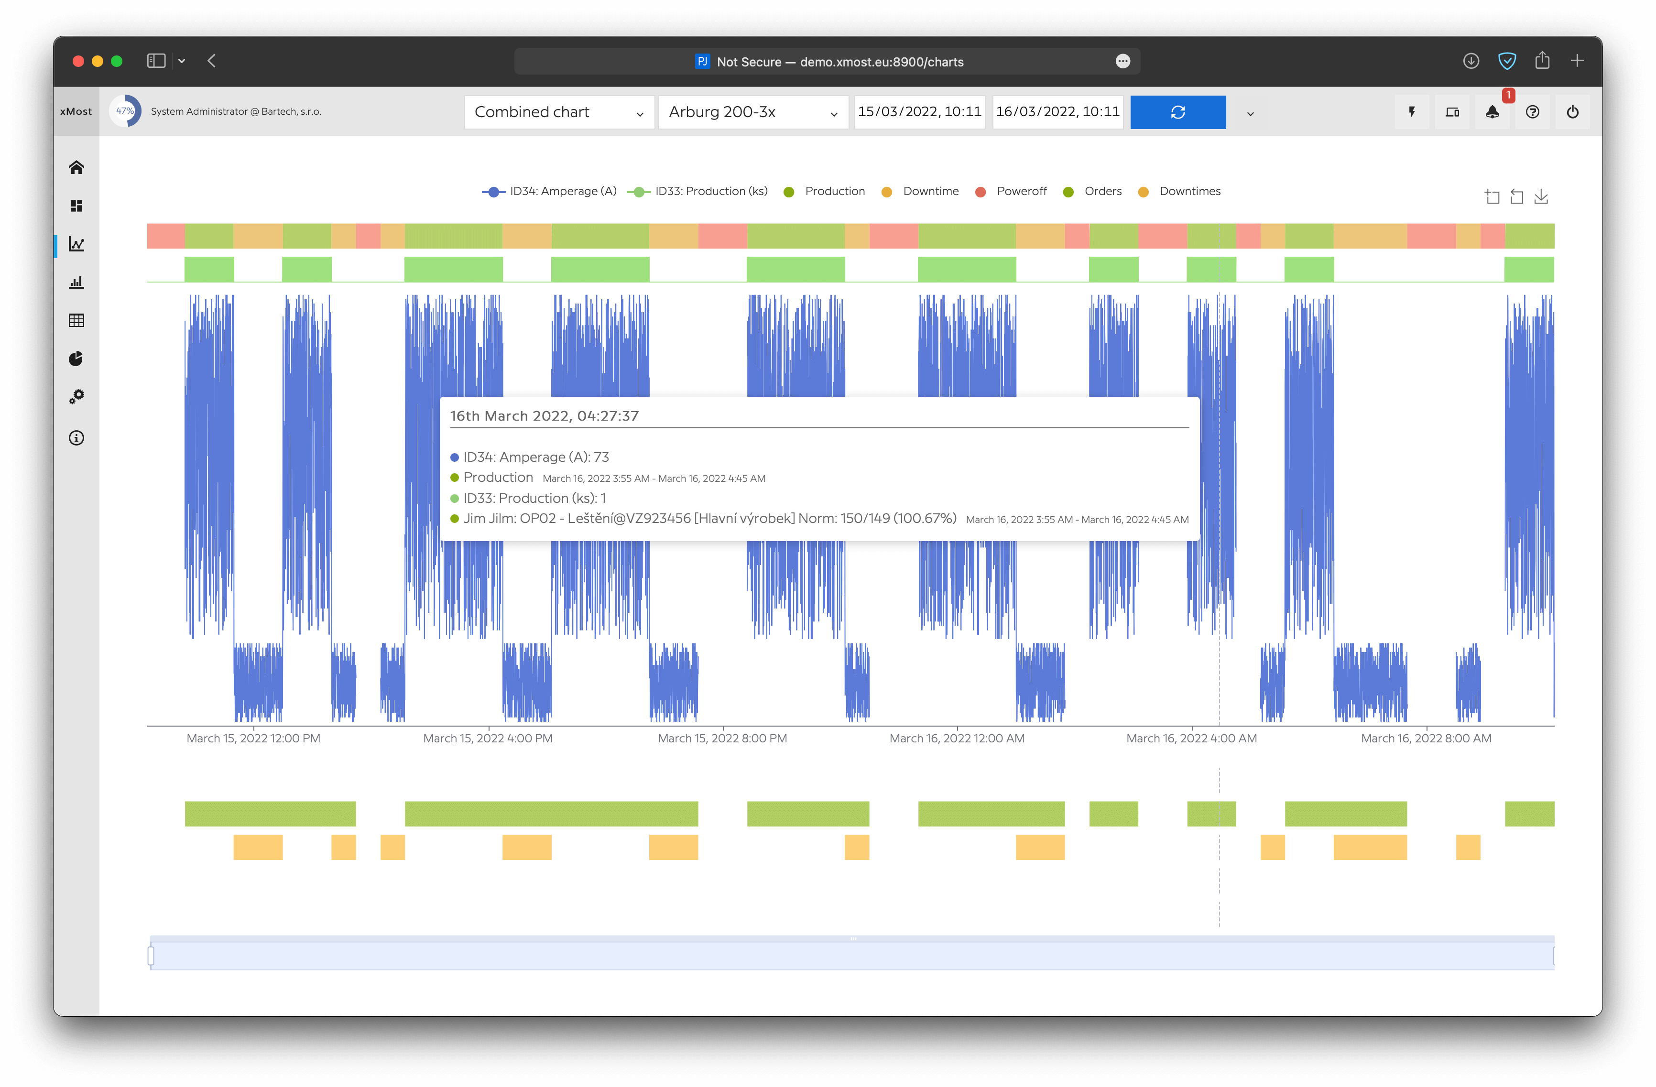Viewport: 1656px width, 1087px height.
Task: Toggle ID34: Amperage (A) series in legend
Action: click(549, 191)
